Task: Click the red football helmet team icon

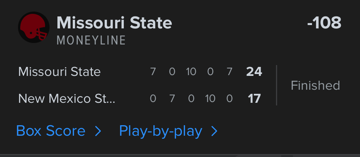Action: [x=34, y=27]
